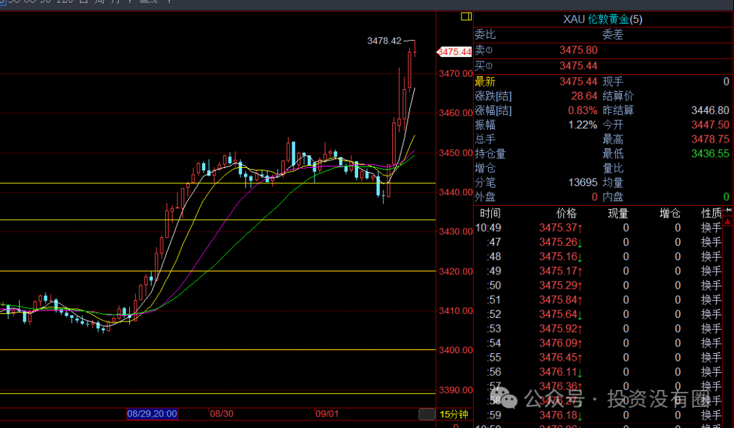Click the 3430.00 price axis label
734x428 pixels.
click(x=455, y=232)
